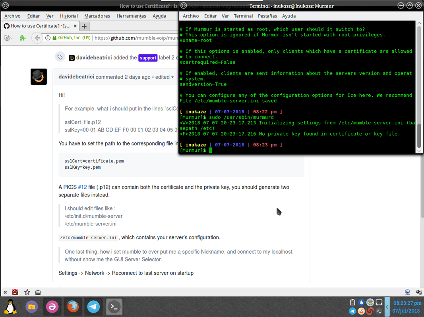Click the green padlock GitHub, Inc. identity
Image resolution: width=424 pixels, height=317 pixels.
(72, 38)
